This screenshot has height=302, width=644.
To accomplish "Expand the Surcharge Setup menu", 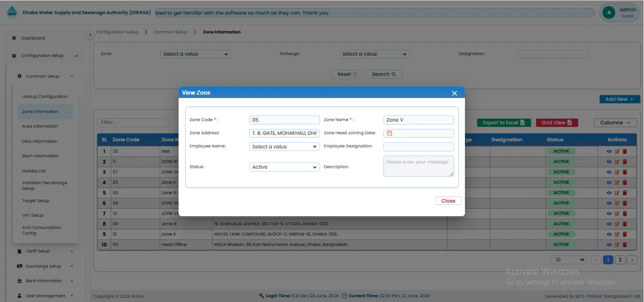I will point(45,266).
